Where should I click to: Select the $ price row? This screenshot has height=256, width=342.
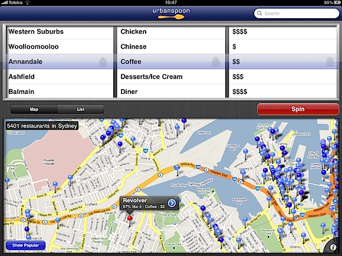(x=283, y=47)
